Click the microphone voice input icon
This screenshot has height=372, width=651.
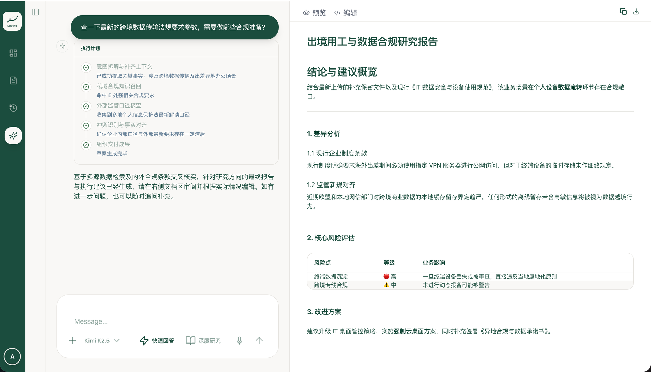239,340
